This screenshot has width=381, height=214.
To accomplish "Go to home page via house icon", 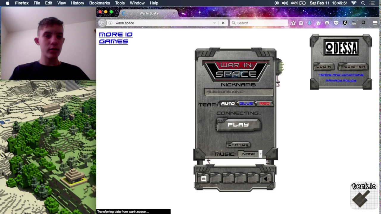I will (318, 23).
